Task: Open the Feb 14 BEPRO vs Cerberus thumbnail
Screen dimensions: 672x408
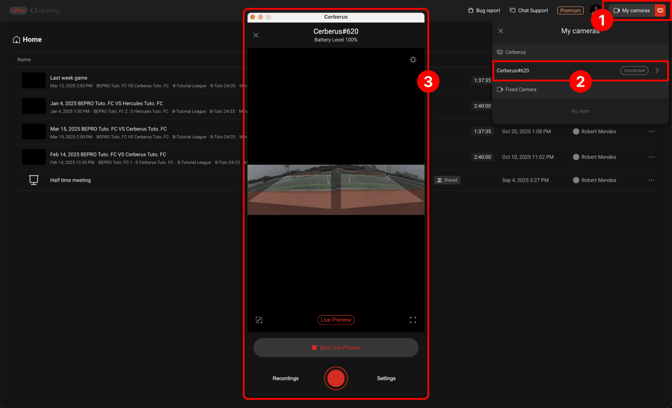Action: [x=34, y=157]
